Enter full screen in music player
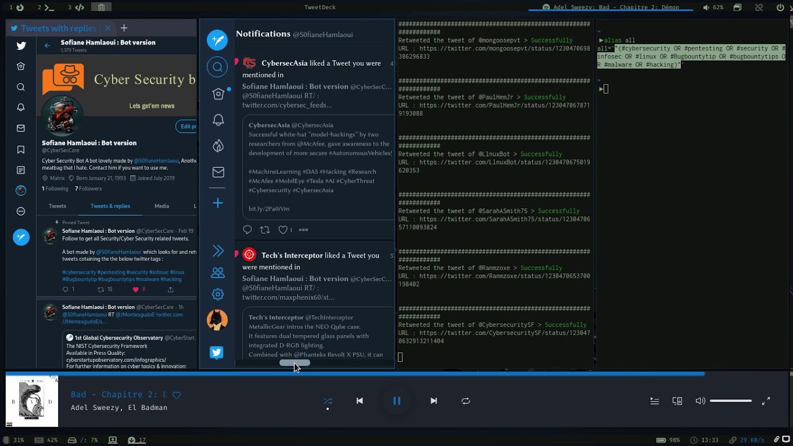This screenshot has width=793, height=446. (766, 401)
